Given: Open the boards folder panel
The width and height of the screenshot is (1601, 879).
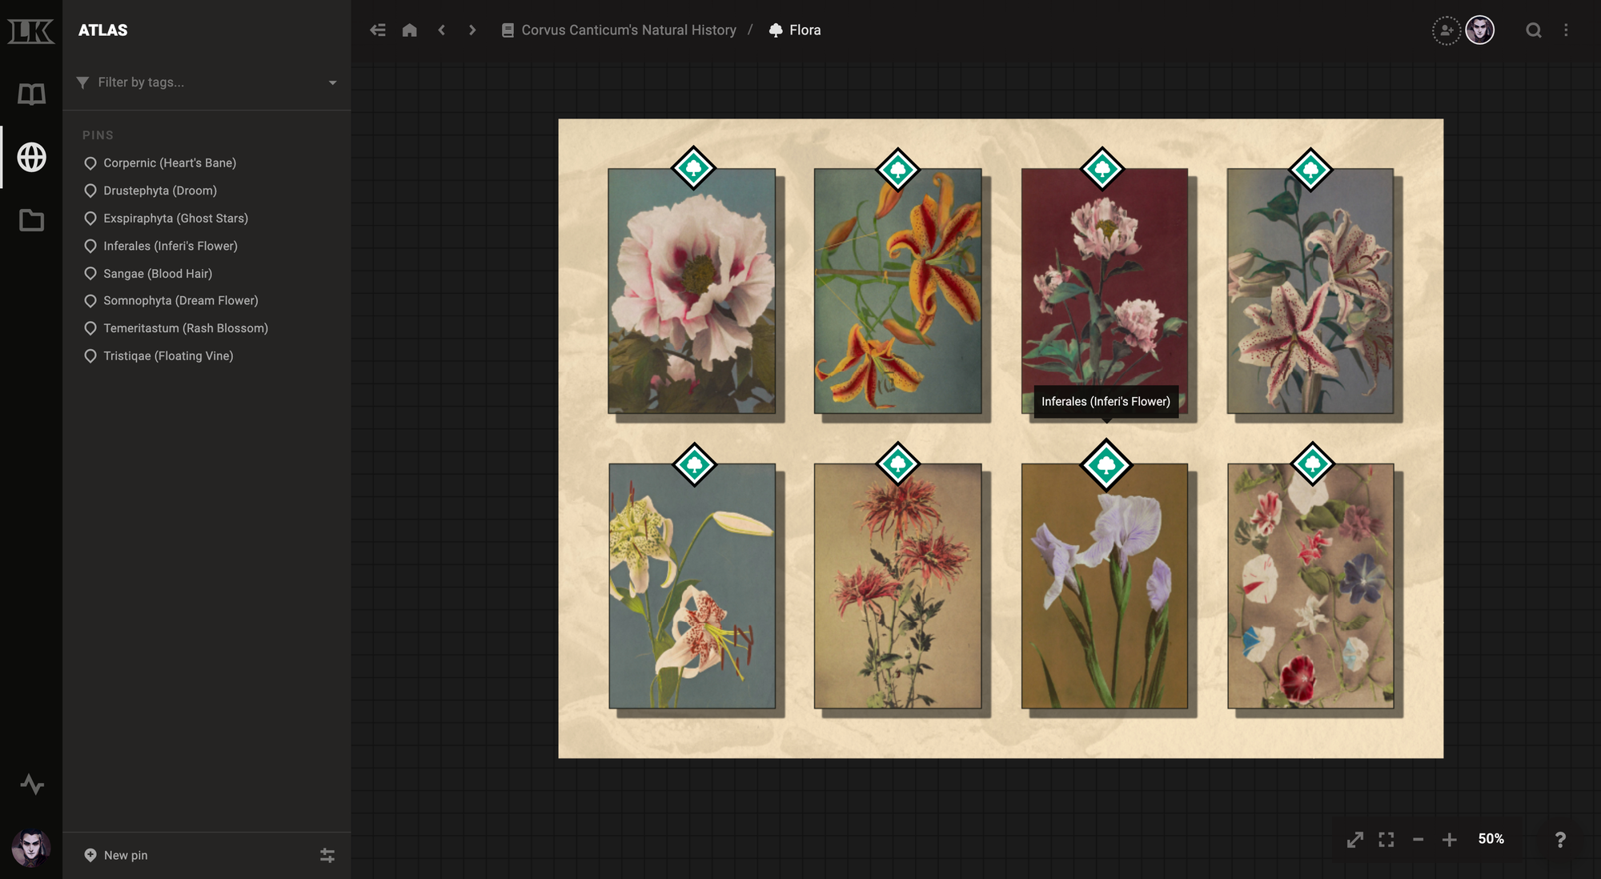Looking at the screenshot, I should coord(30,220).
